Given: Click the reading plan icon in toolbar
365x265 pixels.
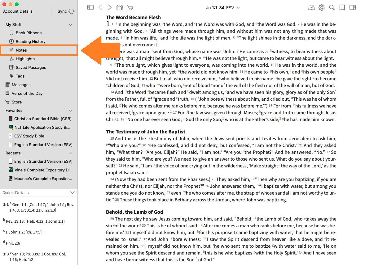Looking at the screenshot, I should click(x=311, y=7).
